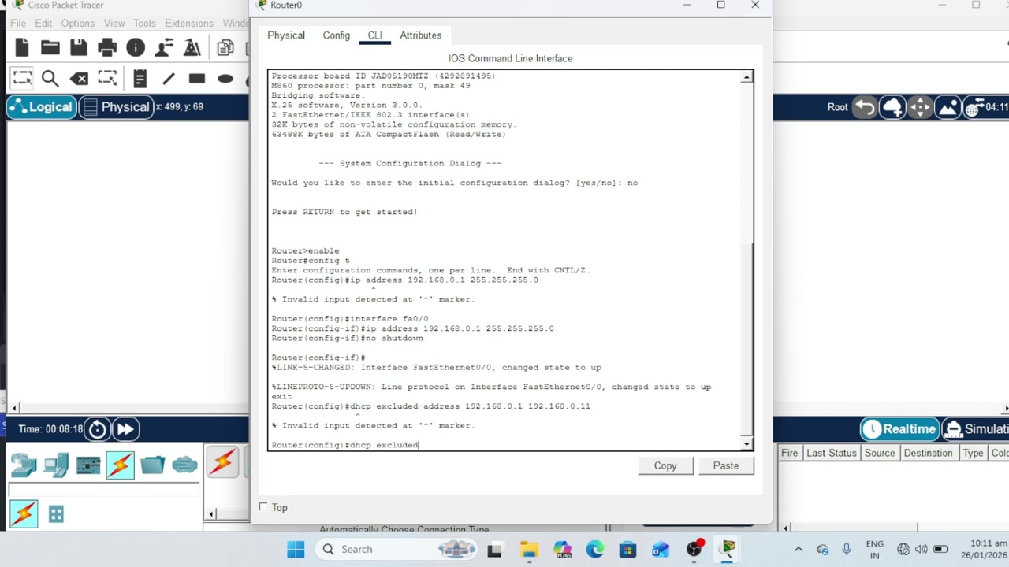Open the Attributes tab in Router0
This screenshot has height=567, width=1009.
[x=420, y=35]
